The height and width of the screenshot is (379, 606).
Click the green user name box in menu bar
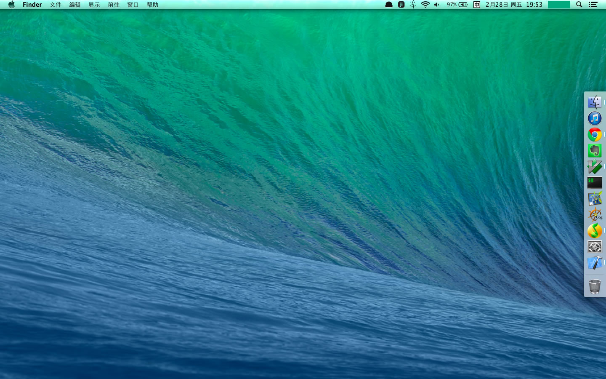click(x=559, y=5)
